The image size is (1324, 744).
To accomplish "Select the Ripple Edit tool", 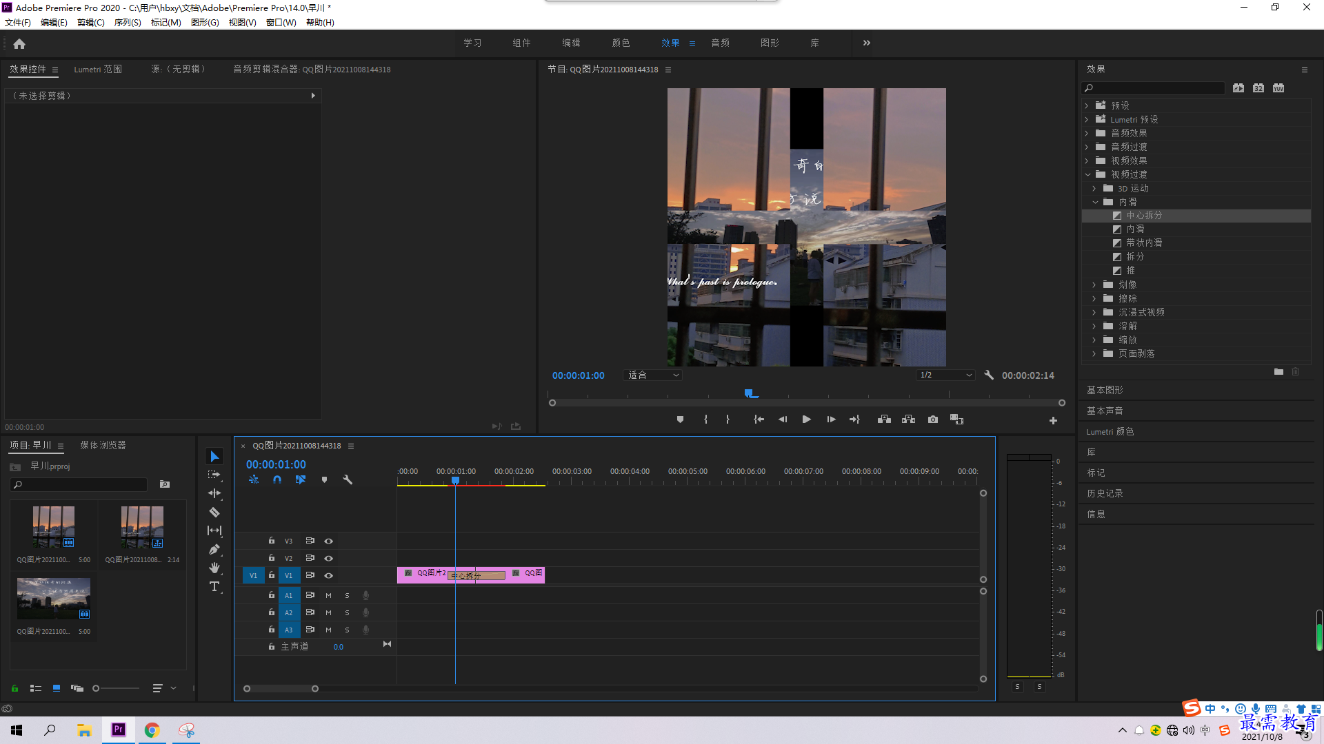I will pos(214,493).
